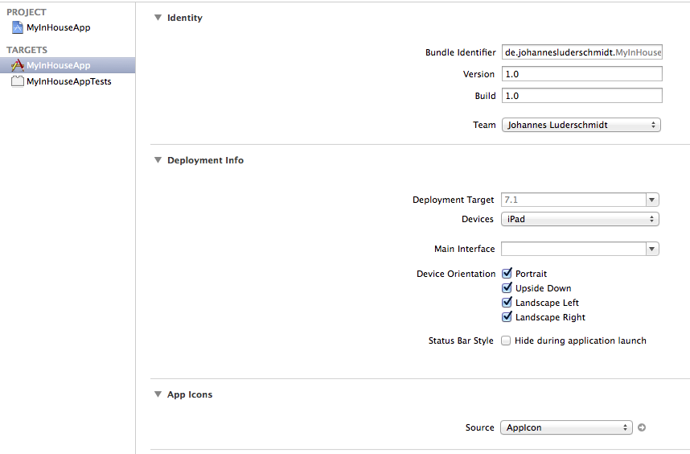Open the Main Interface combo arrow

652,250
